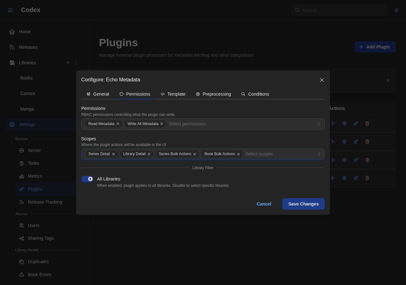406x285 pixels.
Task: Click the Settings gear icon in sidebar
Action: click(x=12, y=124)
